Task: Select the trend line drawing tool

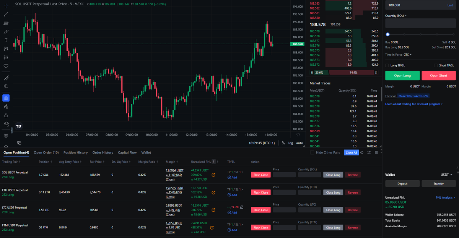Action: [x=6, y=14]
